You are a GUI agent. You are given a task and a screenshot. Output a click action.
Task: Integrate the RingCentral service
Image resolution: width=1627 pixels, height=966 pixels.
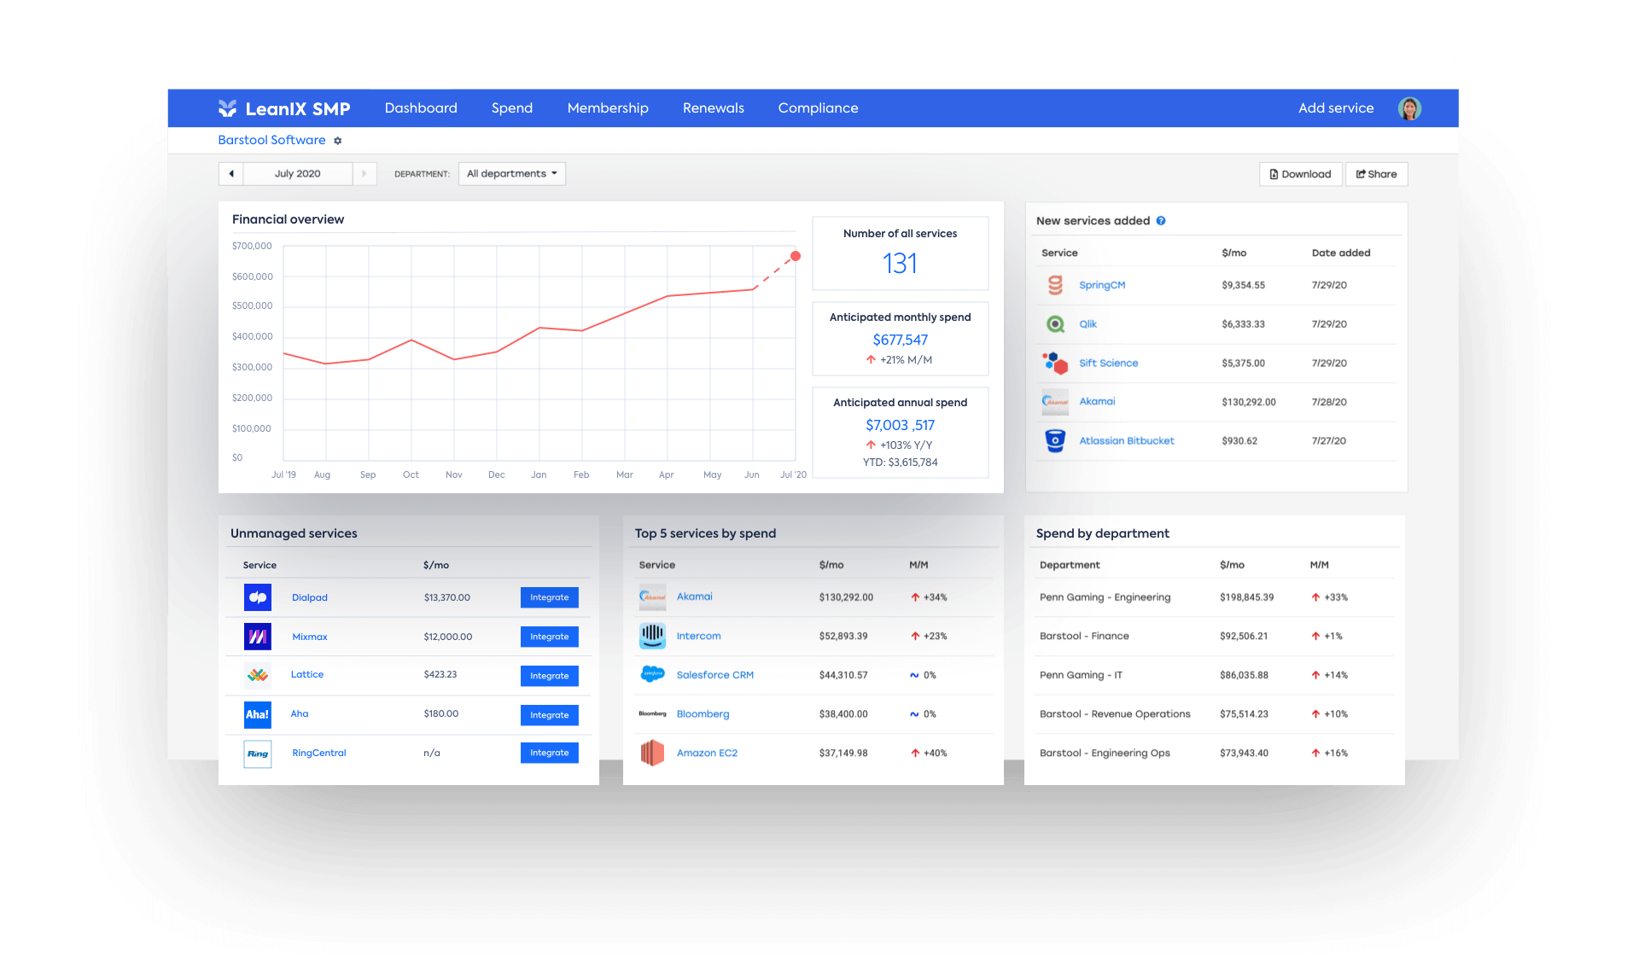549,753
